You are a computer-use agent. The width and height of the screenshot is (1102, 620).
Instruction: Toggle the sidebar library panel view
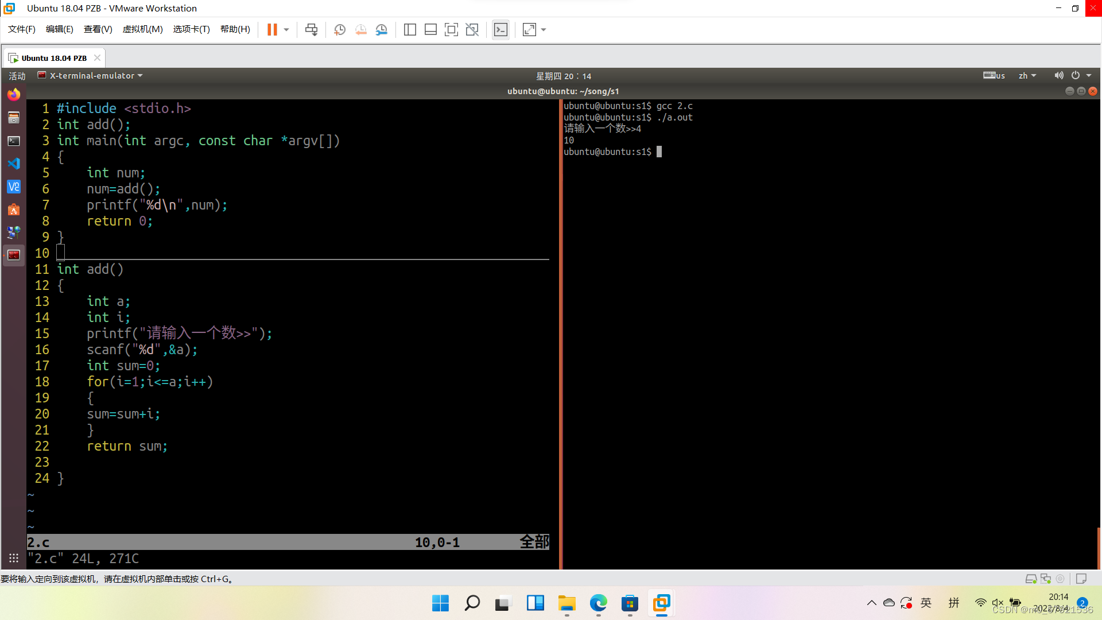click(410, 29)
